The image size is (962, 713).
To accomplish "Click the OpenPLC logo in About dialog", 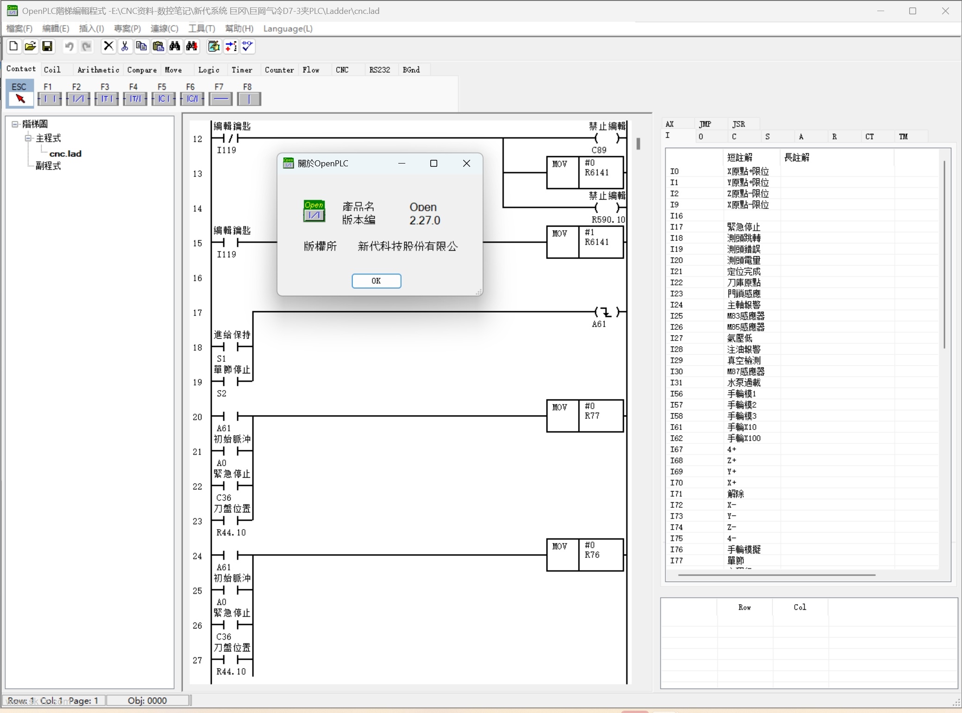I will 314,211.
